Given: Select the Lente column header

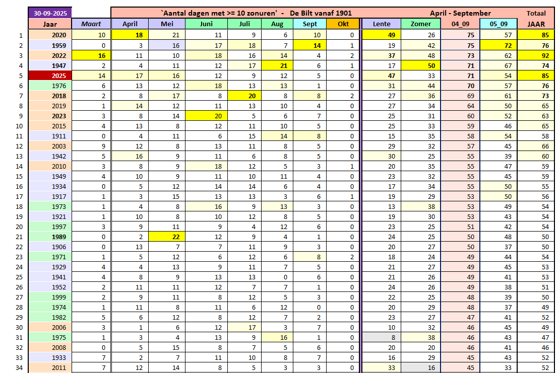Looking at the screenshot, I should pos(381,24).
